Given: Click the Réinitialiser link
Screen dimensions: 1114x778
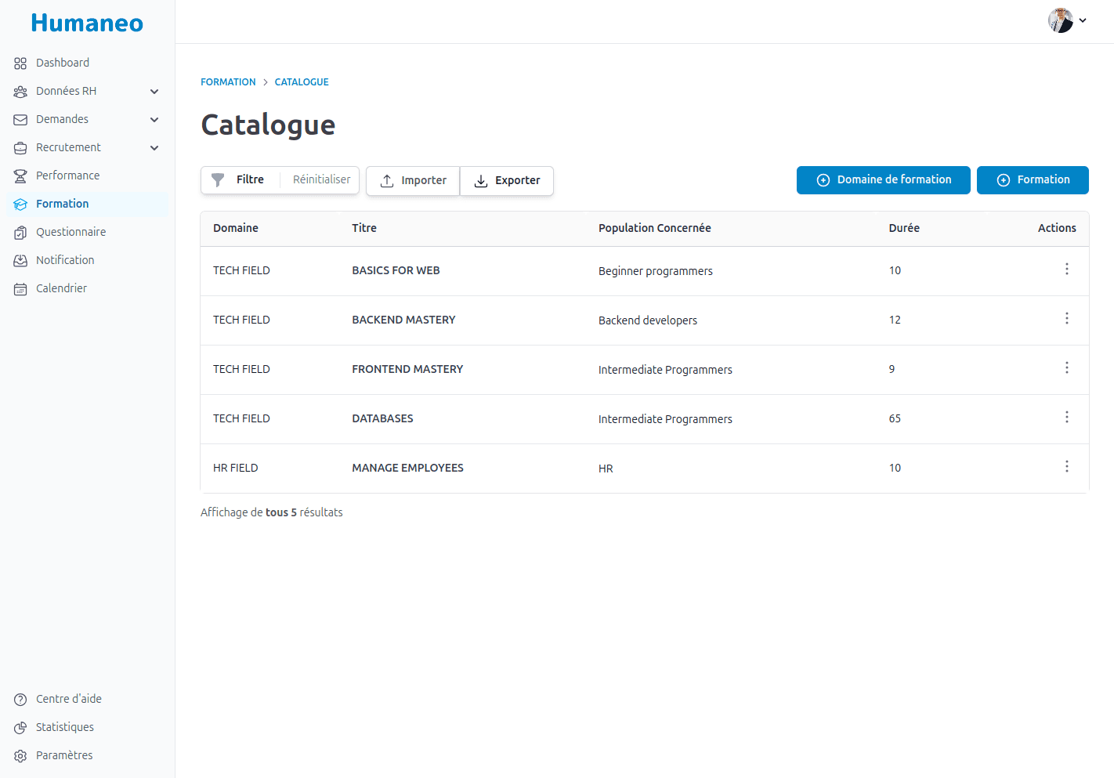Looking at the screenshot, I should tap(320, 179).
